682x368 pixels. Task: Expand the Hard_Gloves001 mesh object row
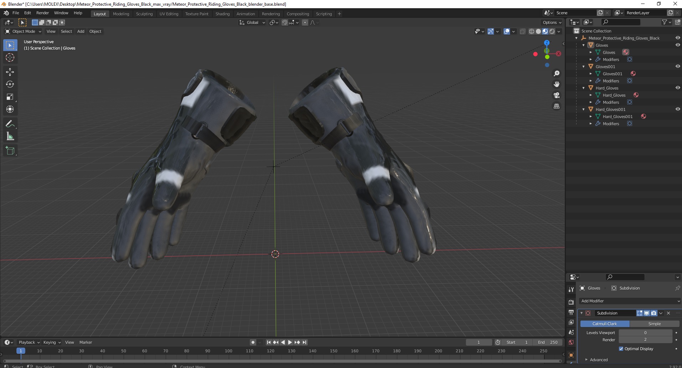pos(591,117)
